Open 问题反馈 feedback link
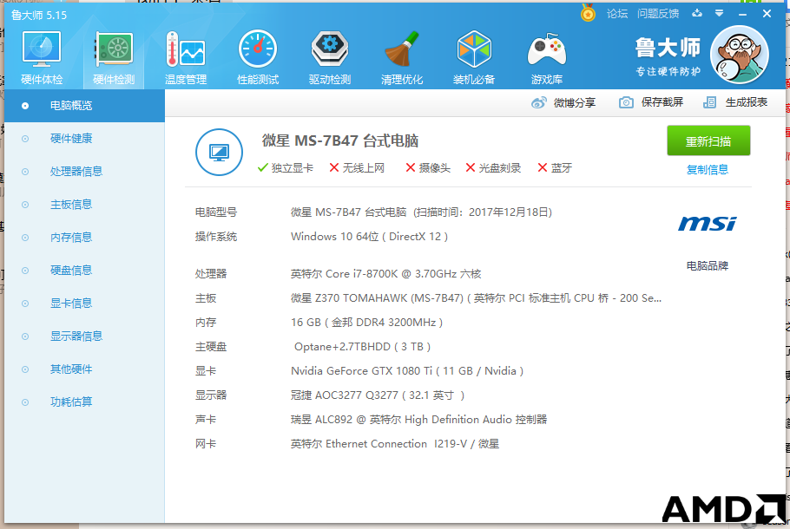This screenshot has height=529, width=790. pyautogui.click(x=658, y=14)
